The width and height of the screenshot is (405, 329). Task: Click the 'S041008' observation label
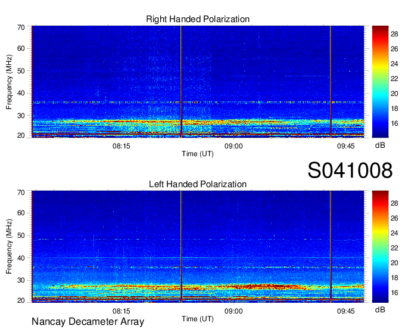[x=350, y=170]
